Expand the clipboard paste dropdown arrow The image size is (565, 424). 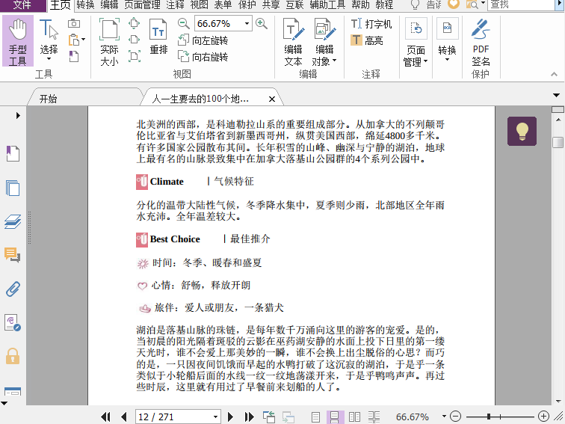(x=84, y=40)
